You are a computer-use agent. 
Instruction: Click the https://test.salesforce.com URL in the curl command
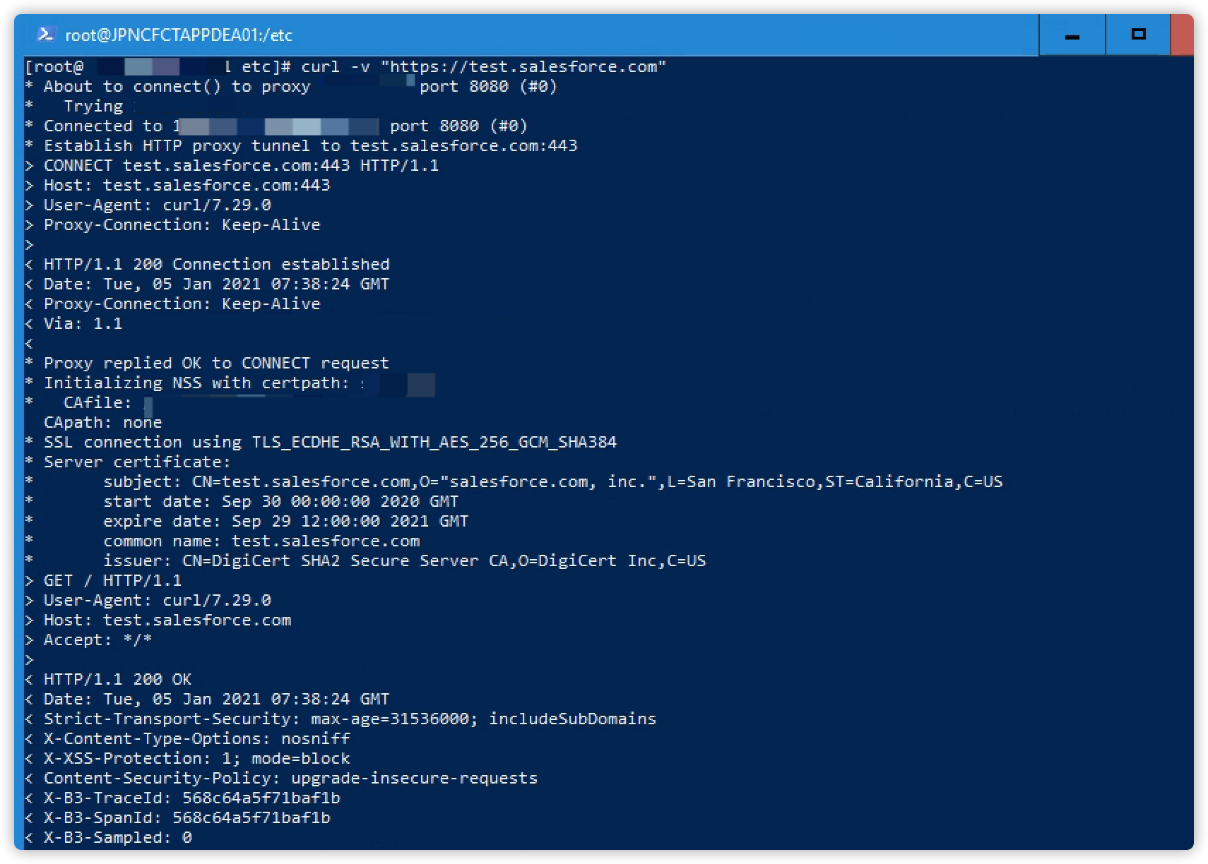[523, 66]
